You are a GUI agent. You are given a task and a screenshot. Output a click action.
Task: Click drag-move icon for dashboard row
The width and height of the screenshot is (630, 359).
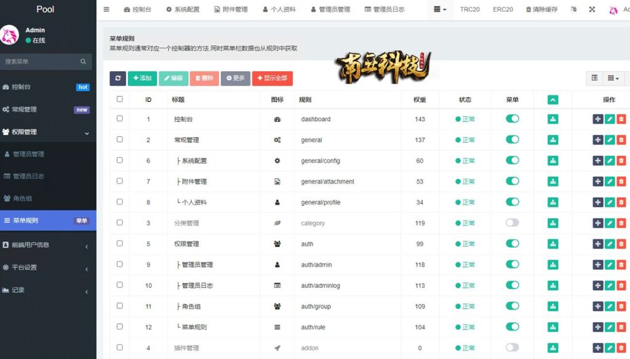(x=598, y=119)
